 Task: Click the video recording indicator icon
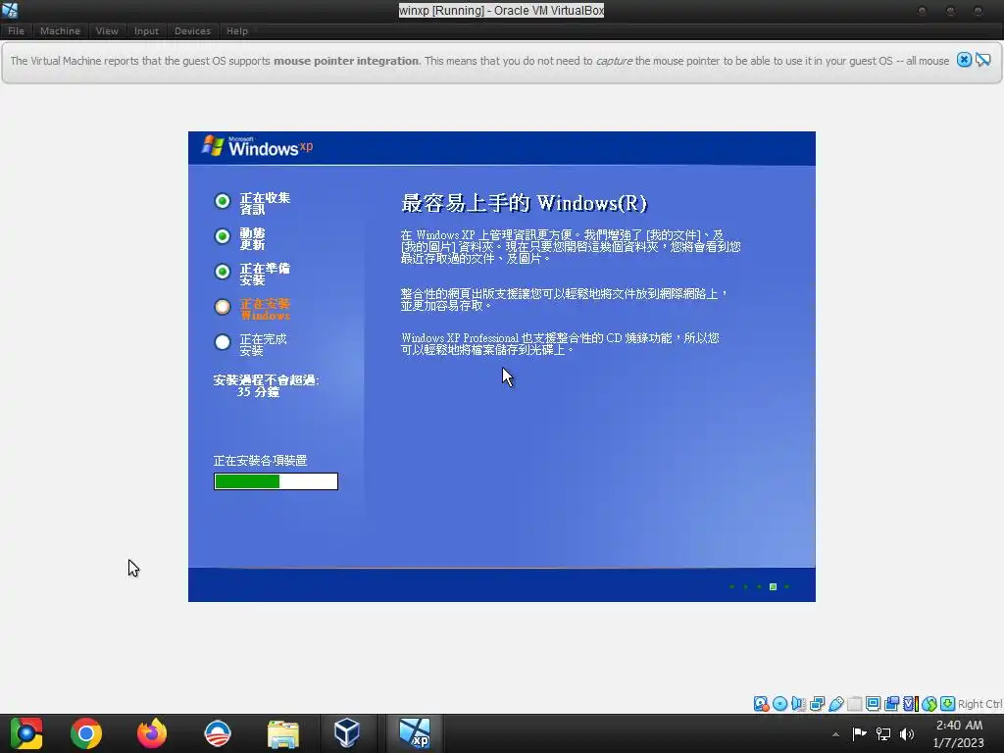point(891,704)
